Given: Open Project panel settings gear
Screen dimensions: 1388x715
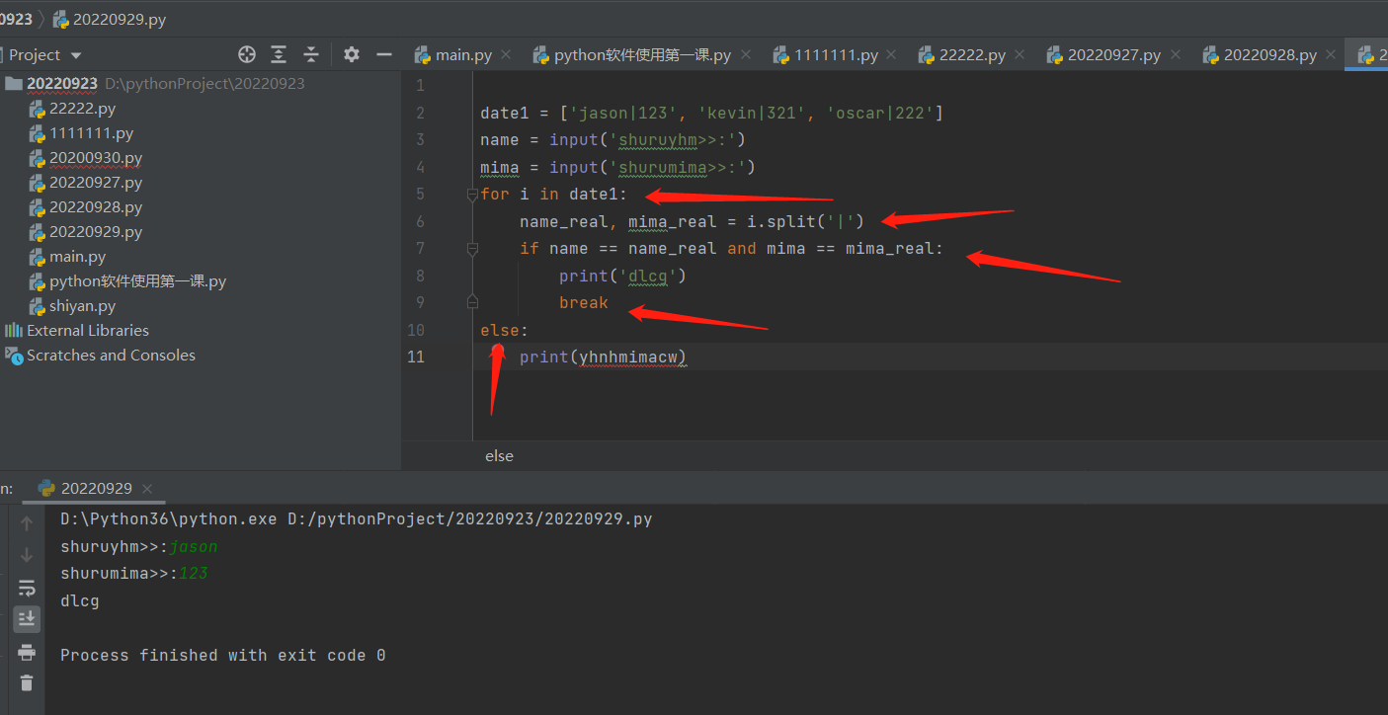Looking at the screenshot, I should [x=352, y=54].
